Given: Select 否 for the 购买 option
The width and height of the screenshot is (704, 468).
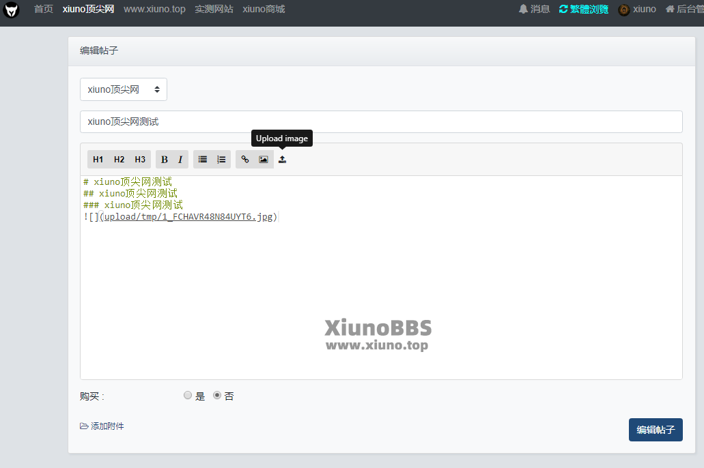Looking at the screenshot, I should [217, 395].
